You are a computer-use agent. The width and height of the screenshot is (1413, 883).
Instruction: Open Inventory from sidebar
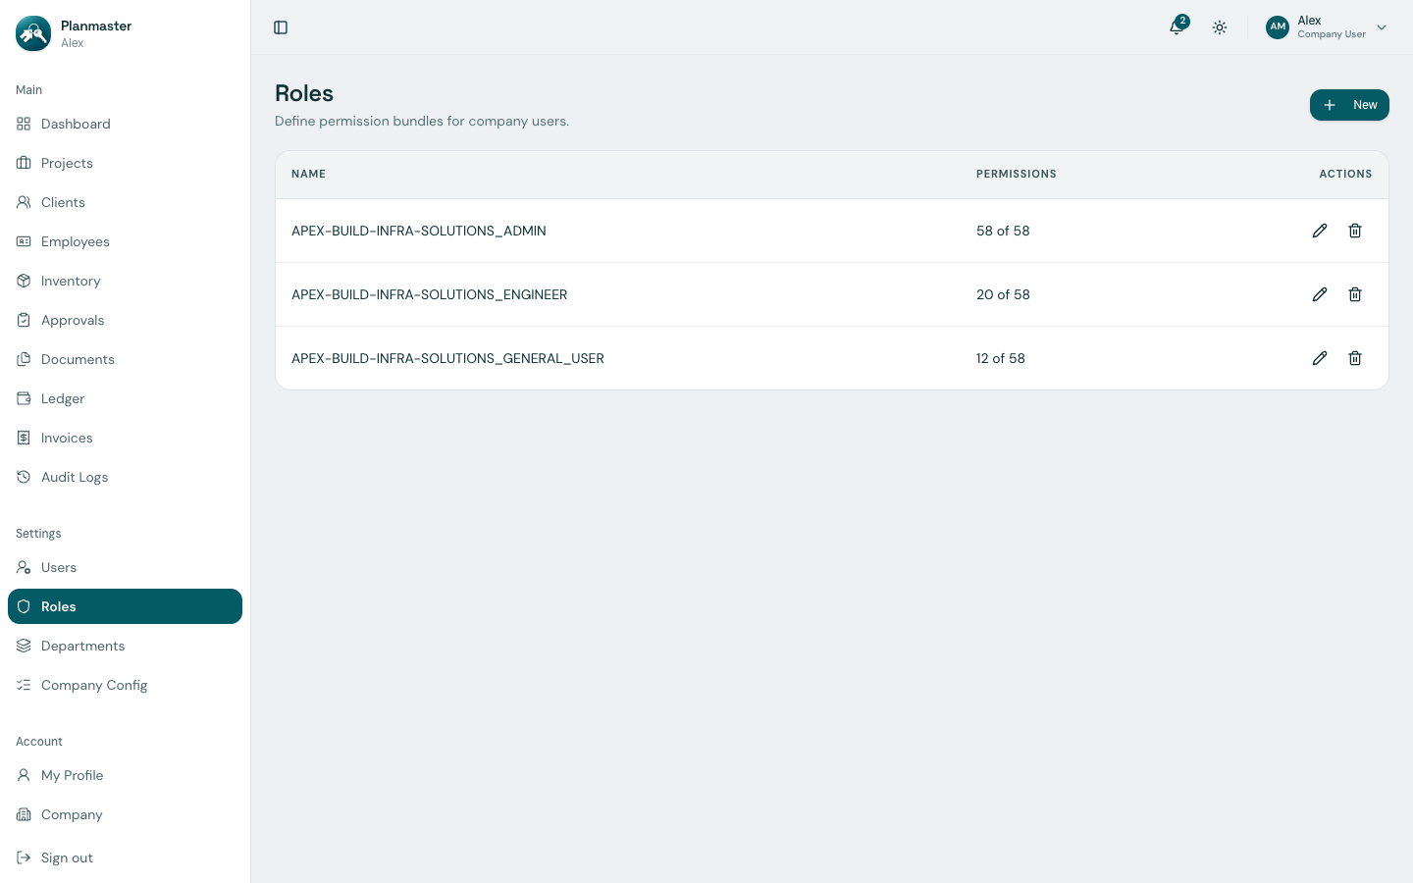tap(125, 281)
